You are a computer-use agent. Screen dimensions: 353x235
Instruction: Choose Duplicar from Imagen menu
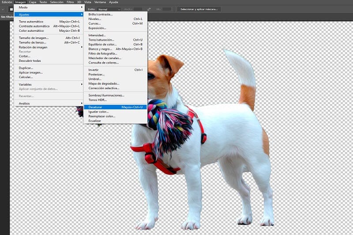click(x=49, y=68)
